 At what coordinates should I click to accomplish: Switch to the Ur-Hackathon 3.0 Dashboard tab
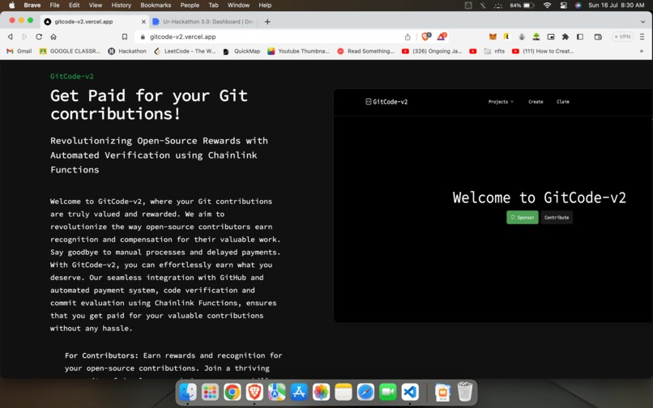tap(203, 22)
